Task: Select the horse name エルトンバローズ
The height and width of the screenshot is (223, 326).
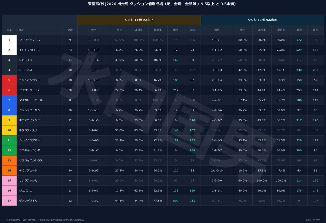Action: coord(30,50)
